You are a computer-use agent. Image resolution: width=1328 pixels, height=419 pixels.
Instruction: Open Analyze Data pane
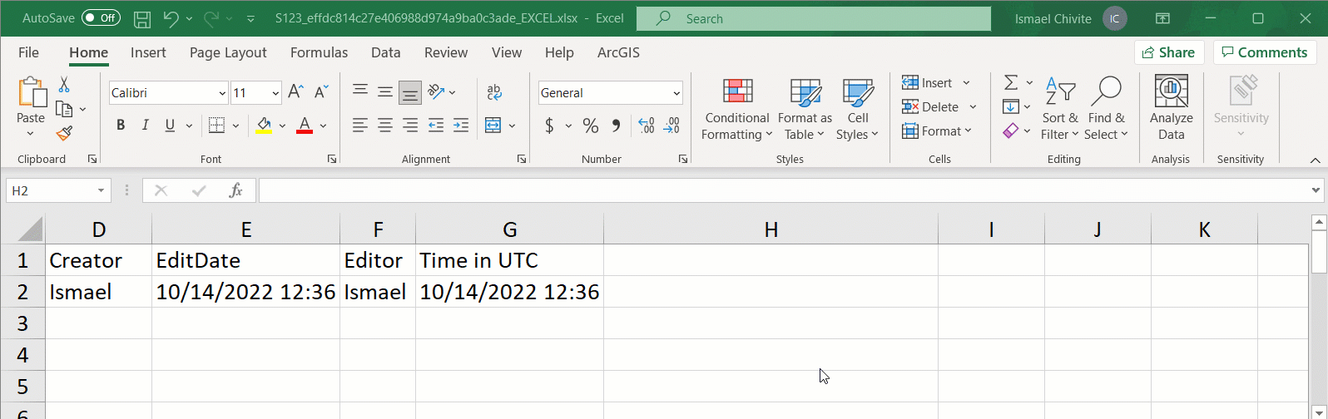pos(1171,108)
